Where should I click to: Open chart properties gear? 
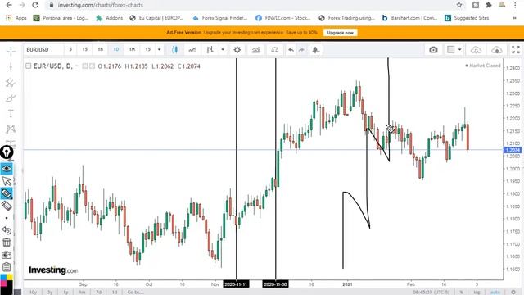[237, 50]
